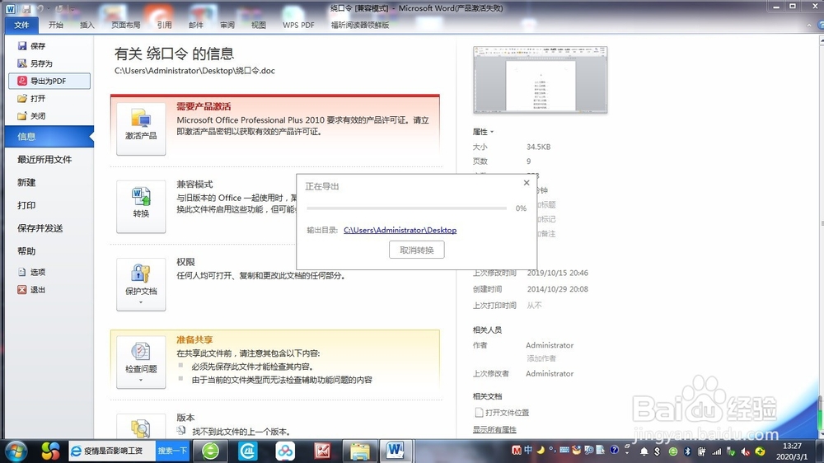This screenshot has height=463, width=824.
Task: Close the document via 关闭 entry
Action: coord(31,115)
